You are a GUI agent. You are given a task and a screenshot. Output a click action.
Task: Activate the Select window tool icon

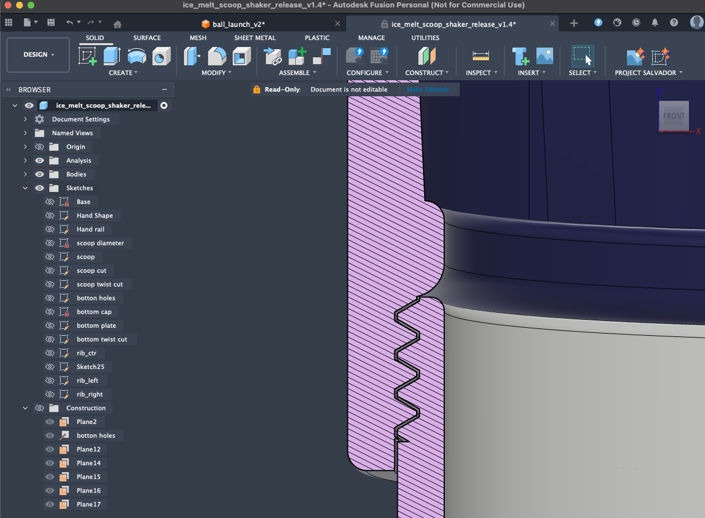click(x=583, y=56)
